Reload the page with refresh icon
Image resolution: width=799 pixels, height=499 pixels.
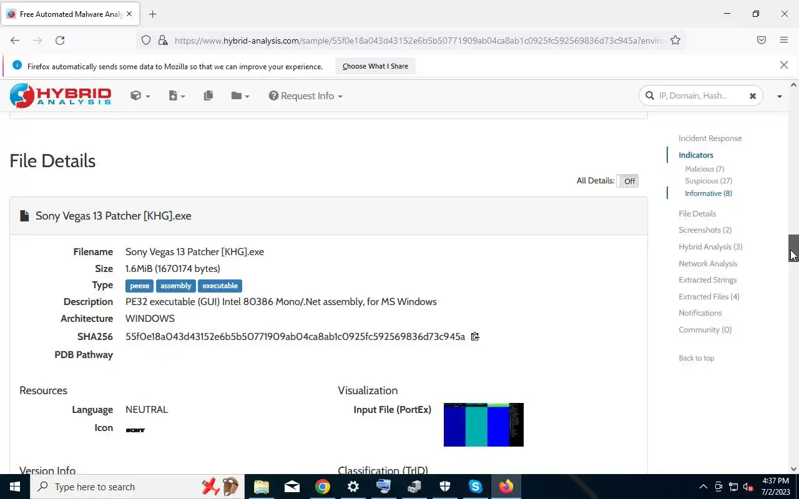[60, 41]
